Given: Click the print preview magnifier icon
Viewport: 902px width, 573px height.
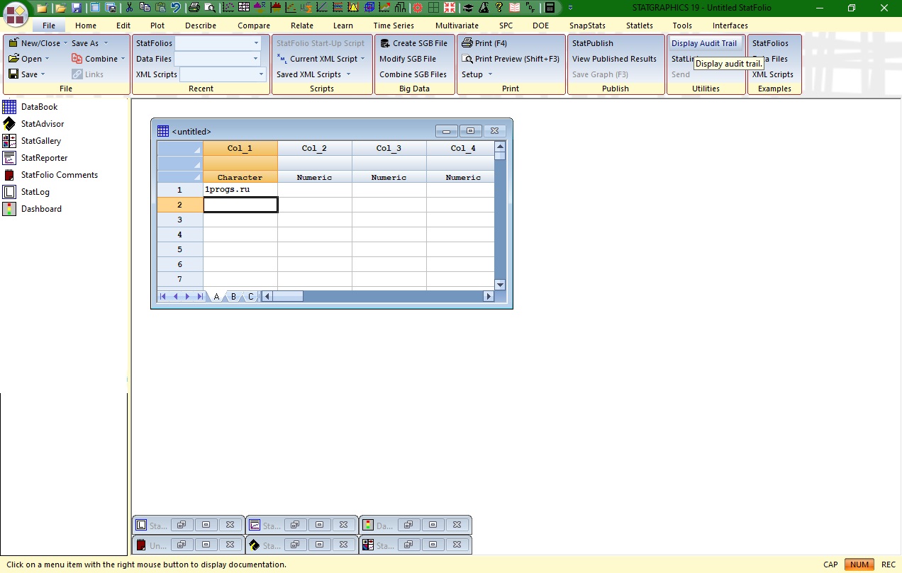Looking at the screenshot, I should pyautogui.click(x=210, y=8).
